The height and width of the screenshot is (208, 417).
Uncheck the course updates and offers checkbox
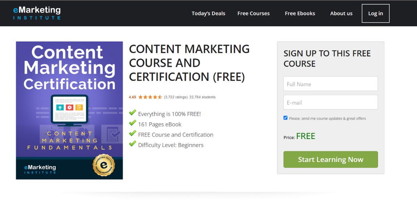(285, 118)
